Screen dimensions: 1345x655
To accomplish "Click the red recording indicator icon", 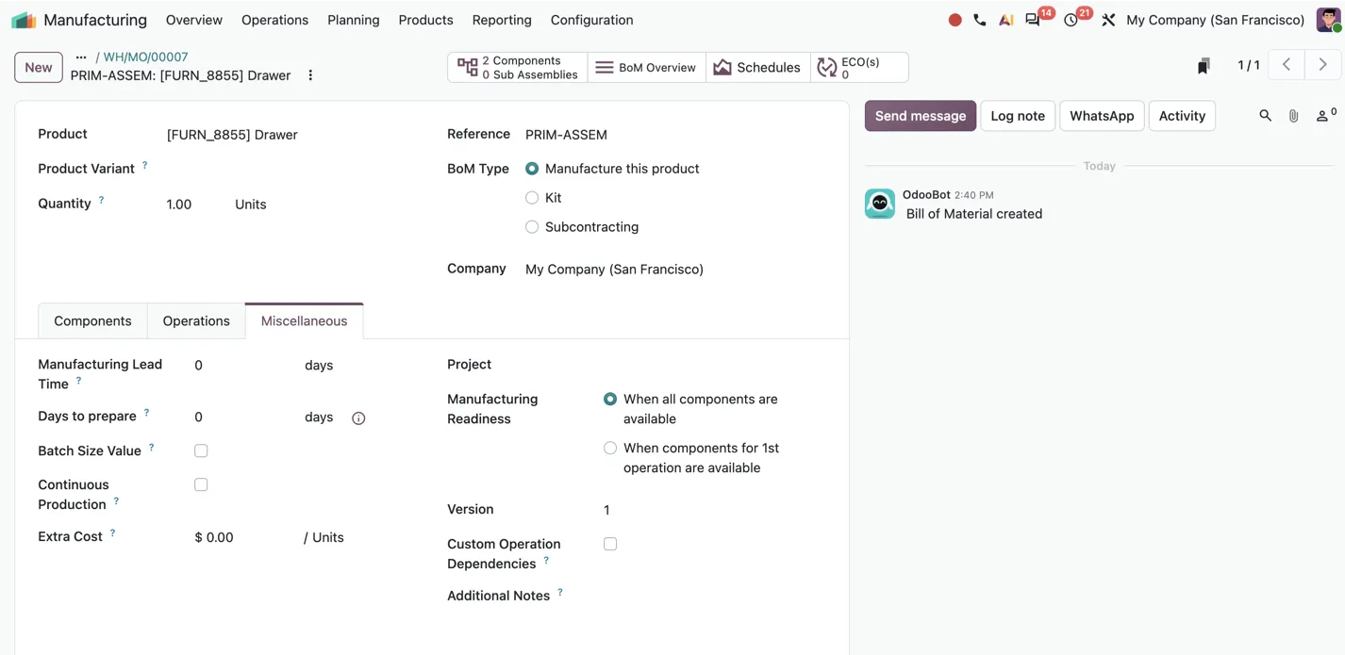I will 955,20.
